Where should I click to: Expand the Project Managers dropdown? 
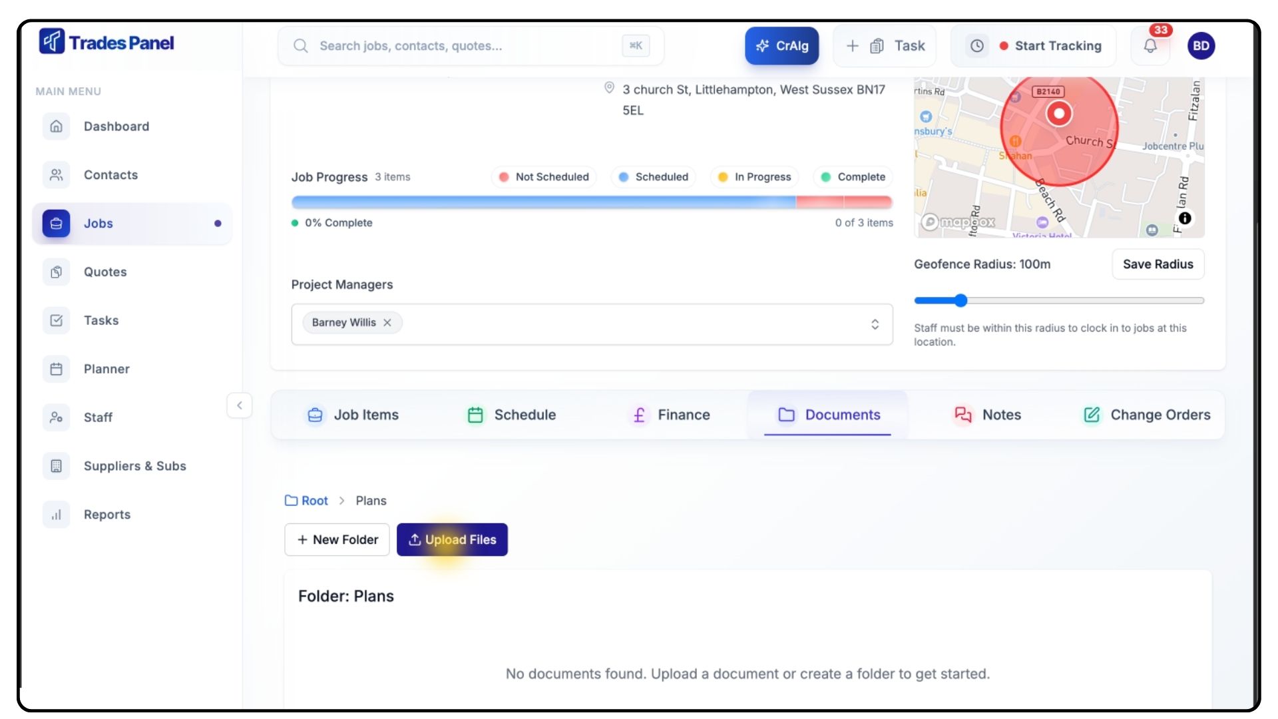(875, 324)
